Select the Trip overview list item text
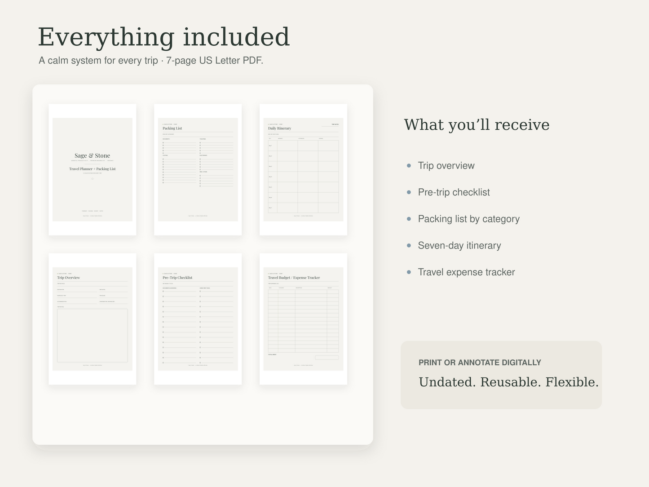Screen dimensions: 649x487 point(446,166)
